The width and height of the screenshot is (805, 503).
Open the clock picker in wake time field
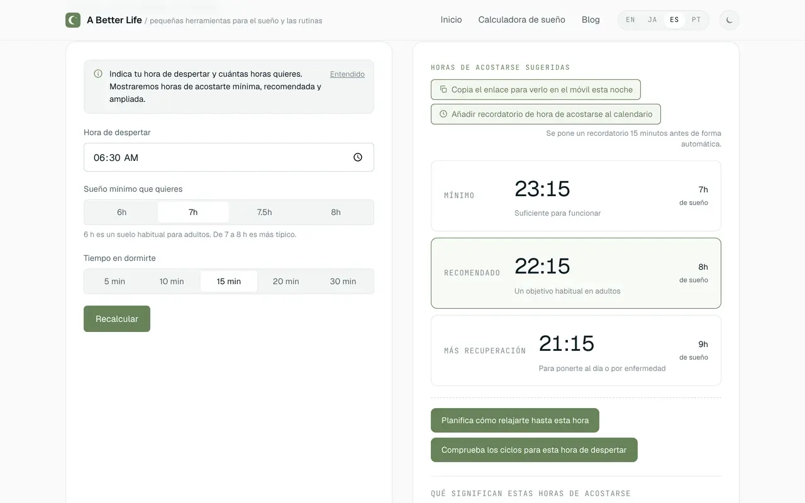pos(358,157)
